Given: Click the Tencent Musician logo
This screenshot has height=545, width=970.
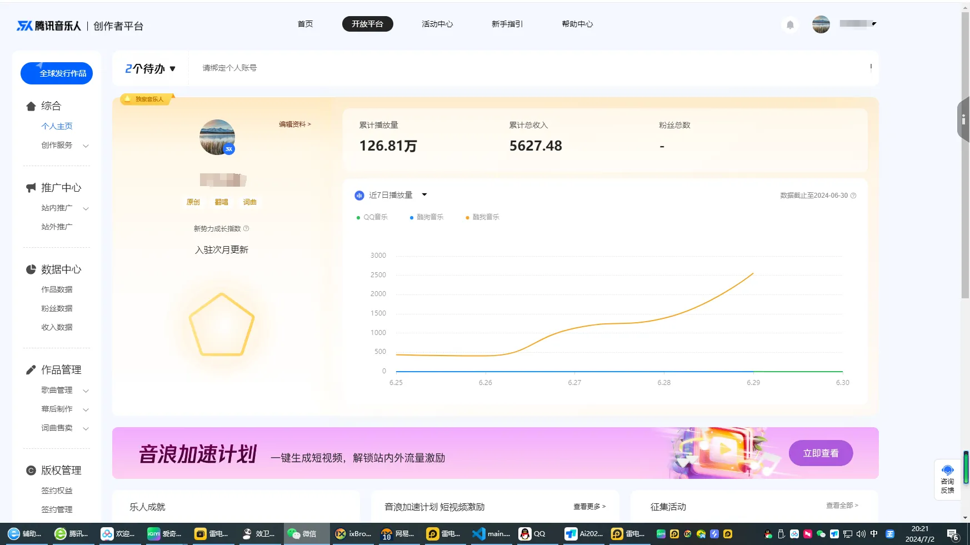Looking at the screenshot, I should point(48,25).
